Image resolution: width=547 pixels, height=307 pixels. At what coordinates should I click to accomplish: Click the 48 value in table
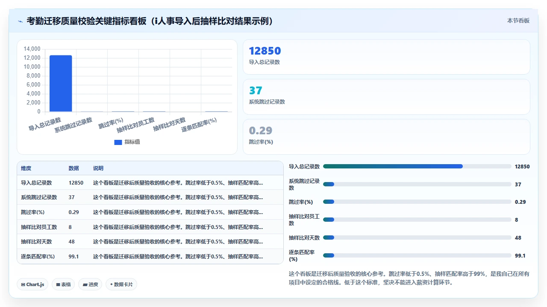(71, 241)
